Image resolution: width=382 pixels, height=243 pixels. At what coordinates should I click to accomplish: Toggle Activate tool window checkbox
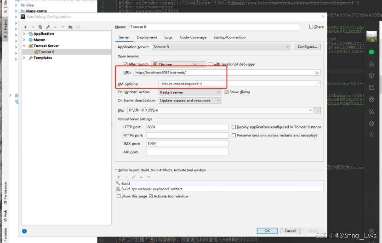point(151,196)
